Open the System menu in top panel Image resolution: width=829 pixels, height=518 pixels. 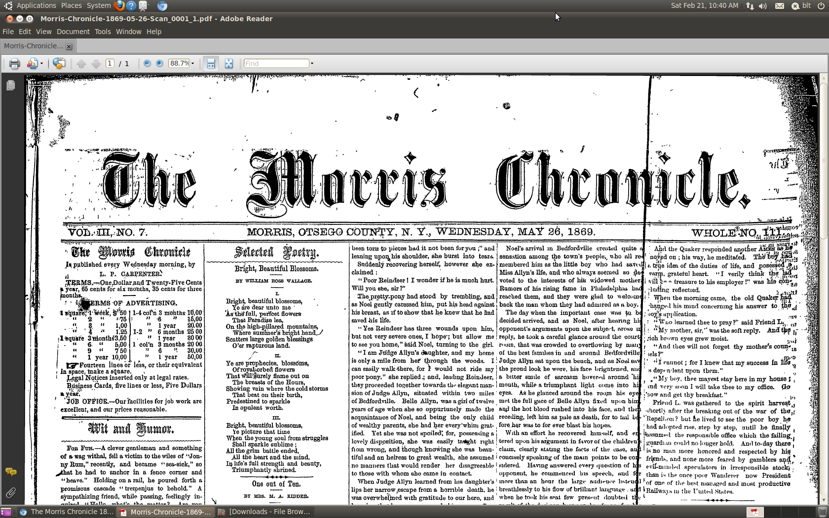[x=99, y=5]
